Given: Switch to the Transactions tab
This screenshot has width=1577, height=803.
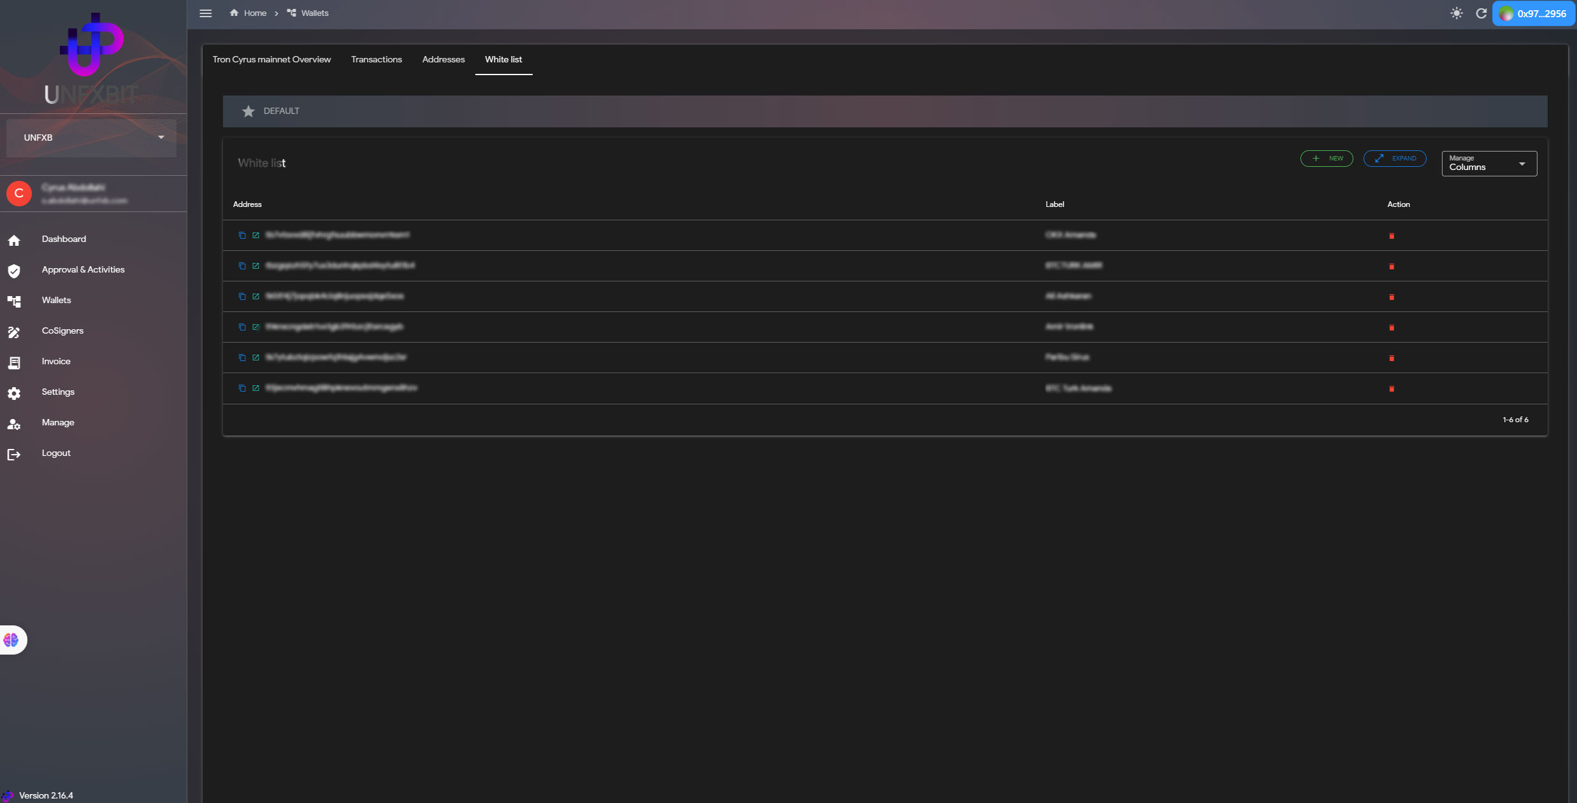Looking at the screenshot, I should click(376, 59).
